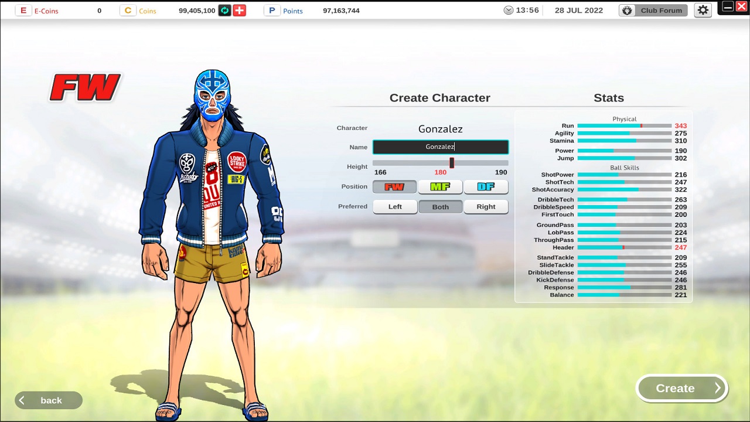Select the MF position option
The width and height of the screenshot is (750, 422).
coord(440,187)
